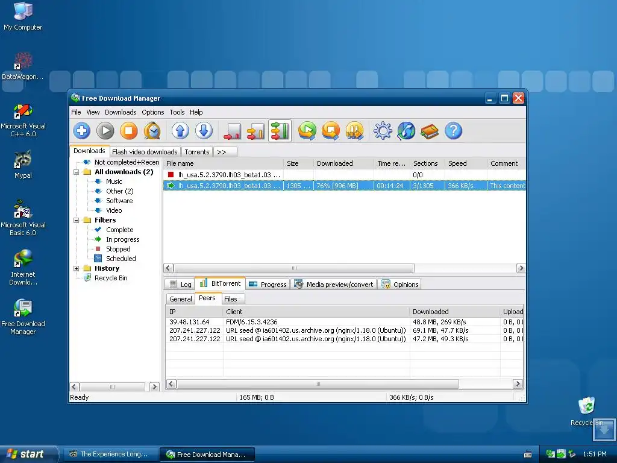Open the Recycle Bin tree item
617x463 pixels.
(111, 278)
